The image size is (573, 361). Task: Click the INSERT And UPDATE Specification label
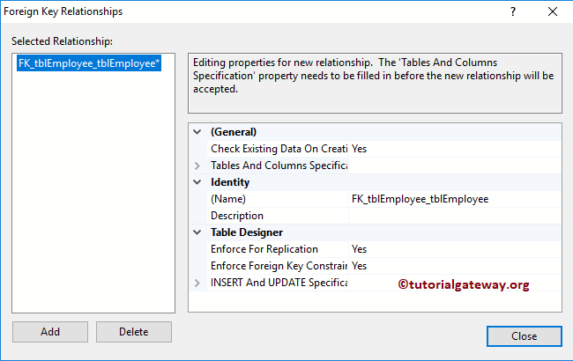coord(278,283)
